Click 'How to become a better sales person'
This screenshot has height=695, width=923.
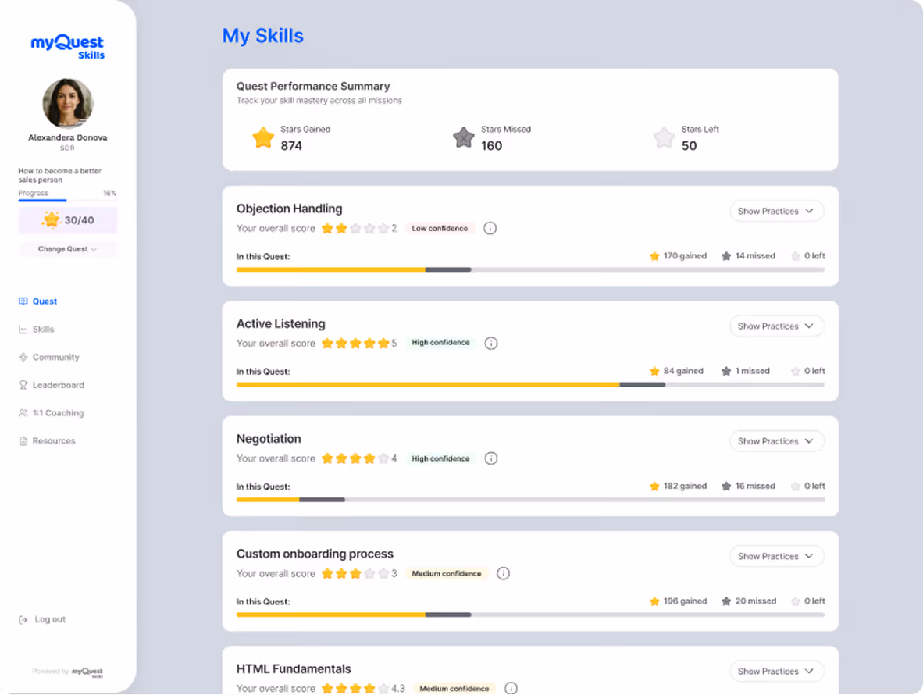[x=59, y=176]
